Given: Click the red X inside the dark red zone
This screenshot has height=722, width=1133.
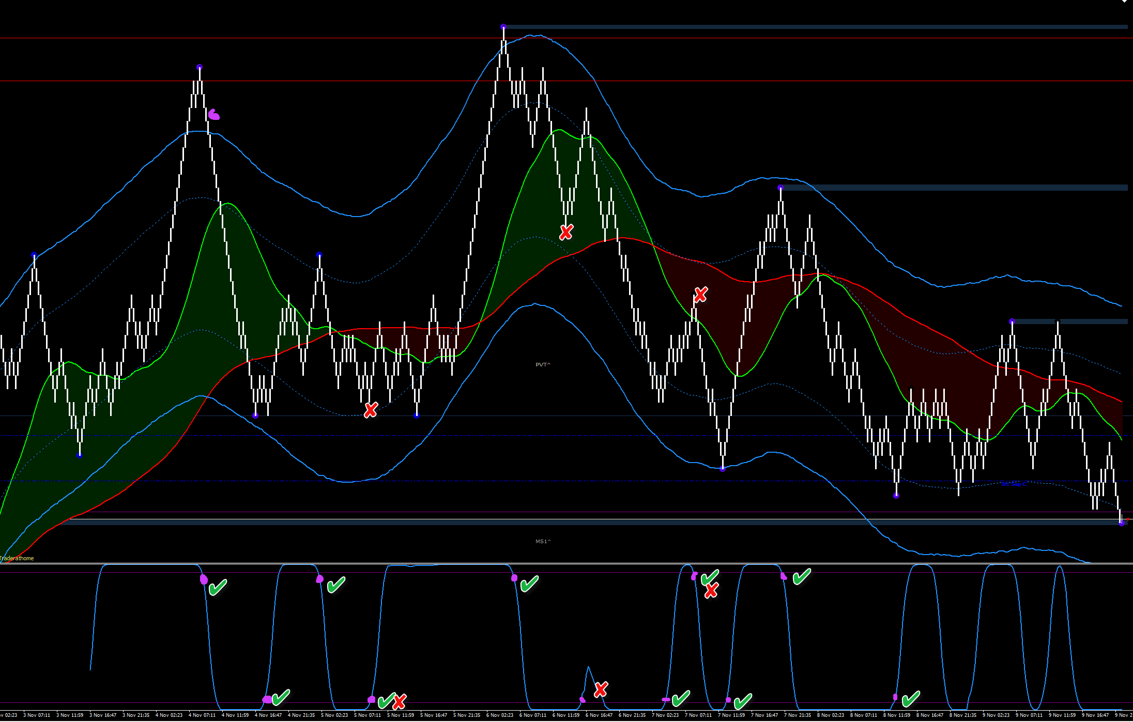Looking at the screenshot, I should [700, 295].
